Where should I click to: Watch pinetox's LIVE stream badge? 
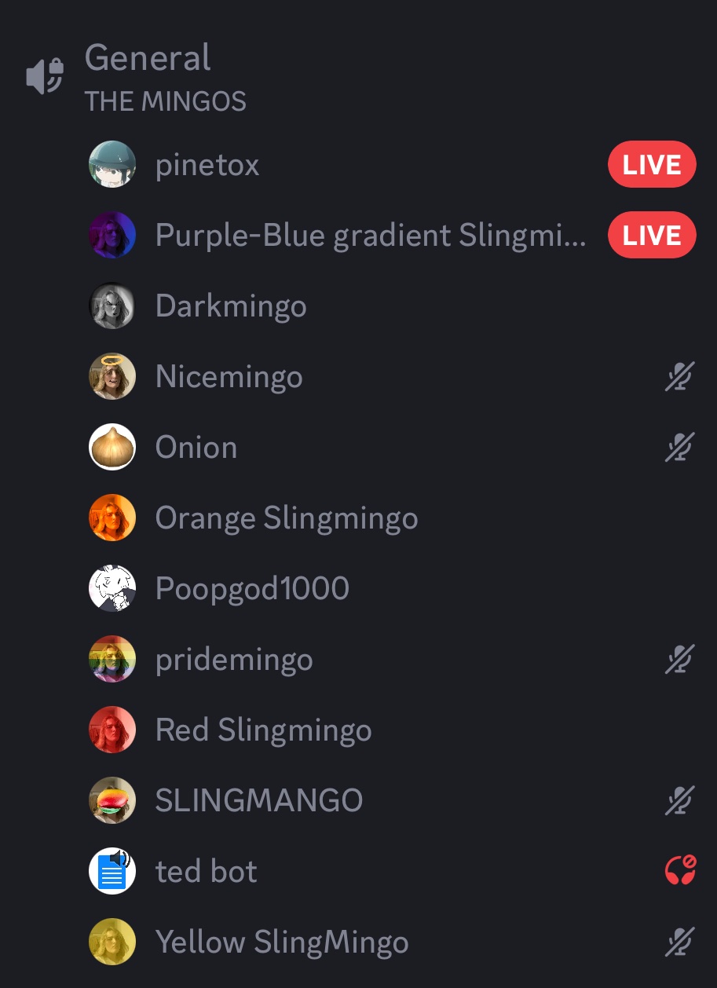[x=652, y=165]
